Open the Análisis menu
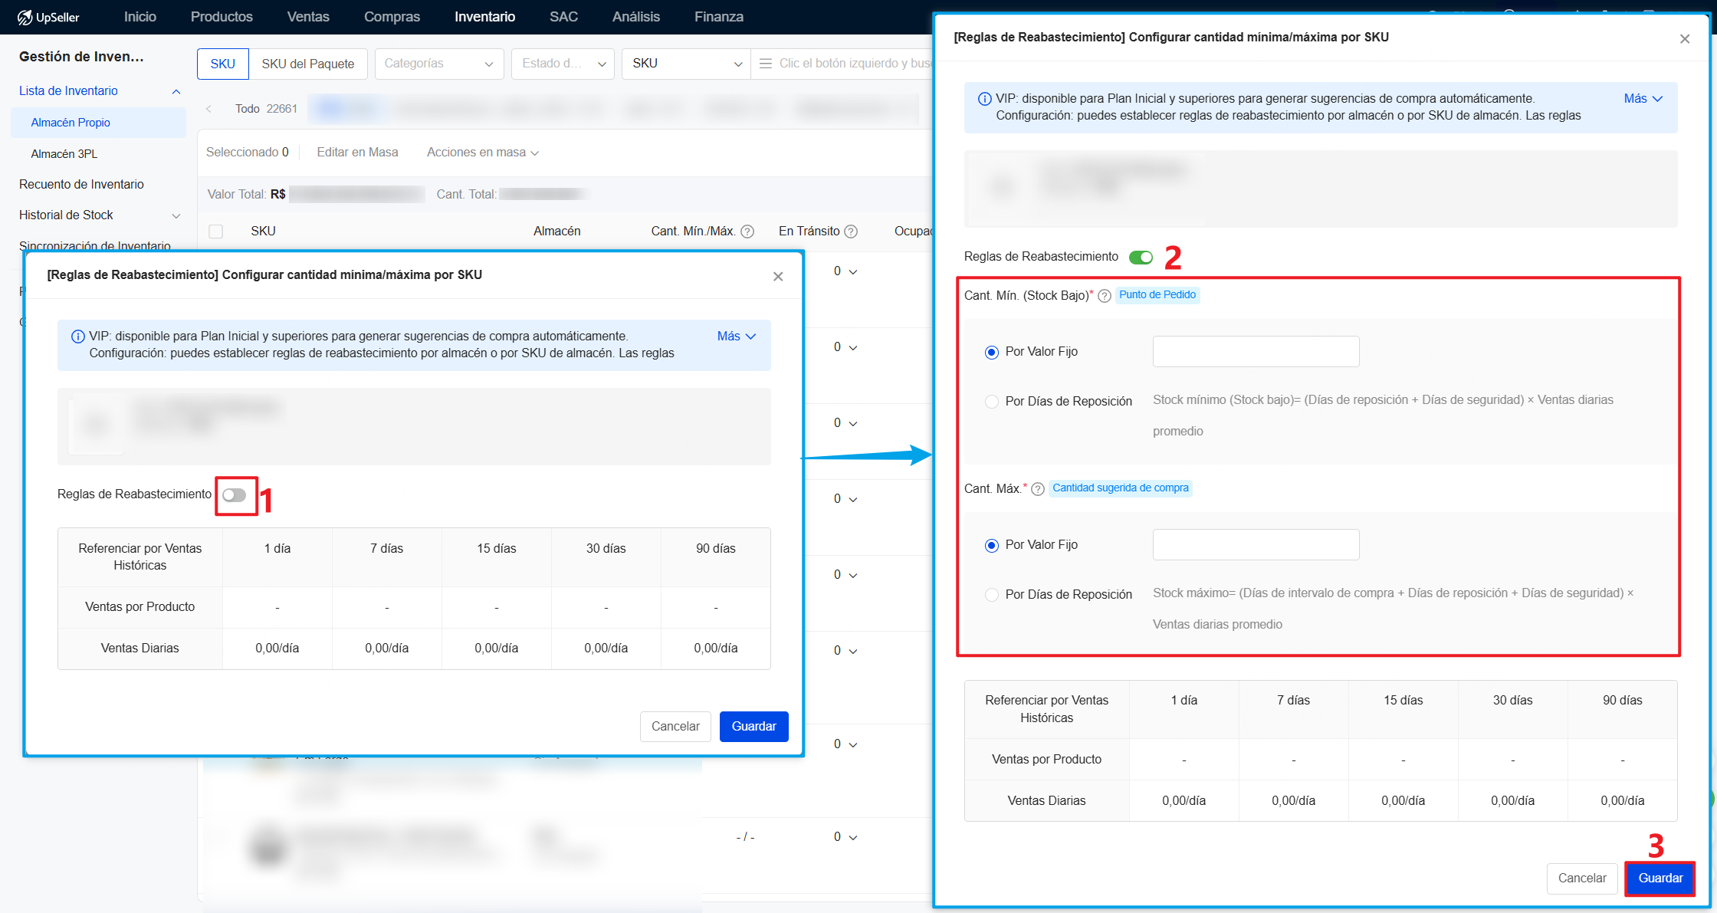The height and width of the screenshot is (913, 1717). [635, 17]
